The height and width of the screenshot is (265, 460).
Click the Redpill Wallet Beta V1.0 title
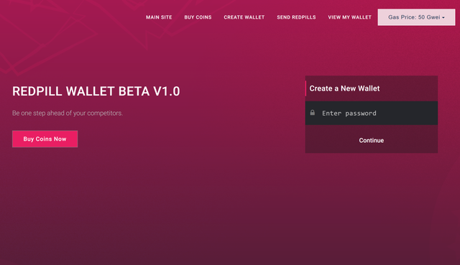tap(96, 91)
